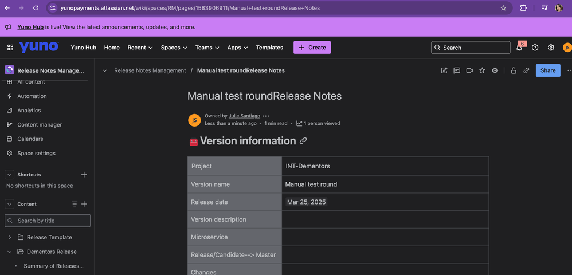Open the app switcher grid icon

pos(10,48)
